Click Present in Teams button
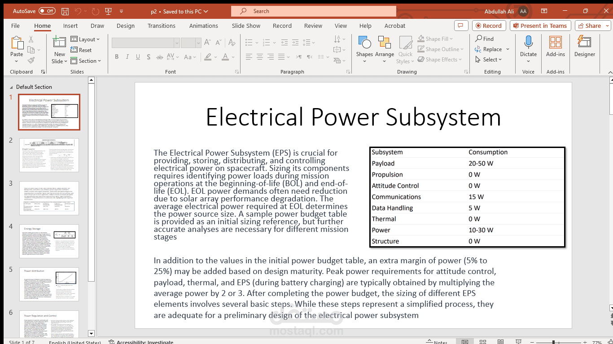 click(x=540, y=26)
